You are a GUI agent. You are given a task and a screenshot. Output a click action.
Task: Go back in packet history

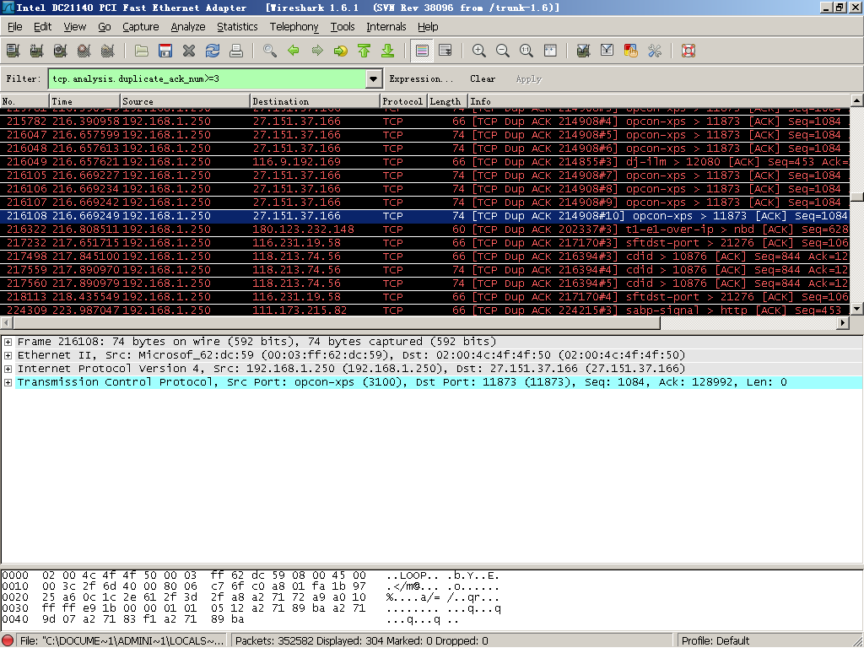point(293,51)
